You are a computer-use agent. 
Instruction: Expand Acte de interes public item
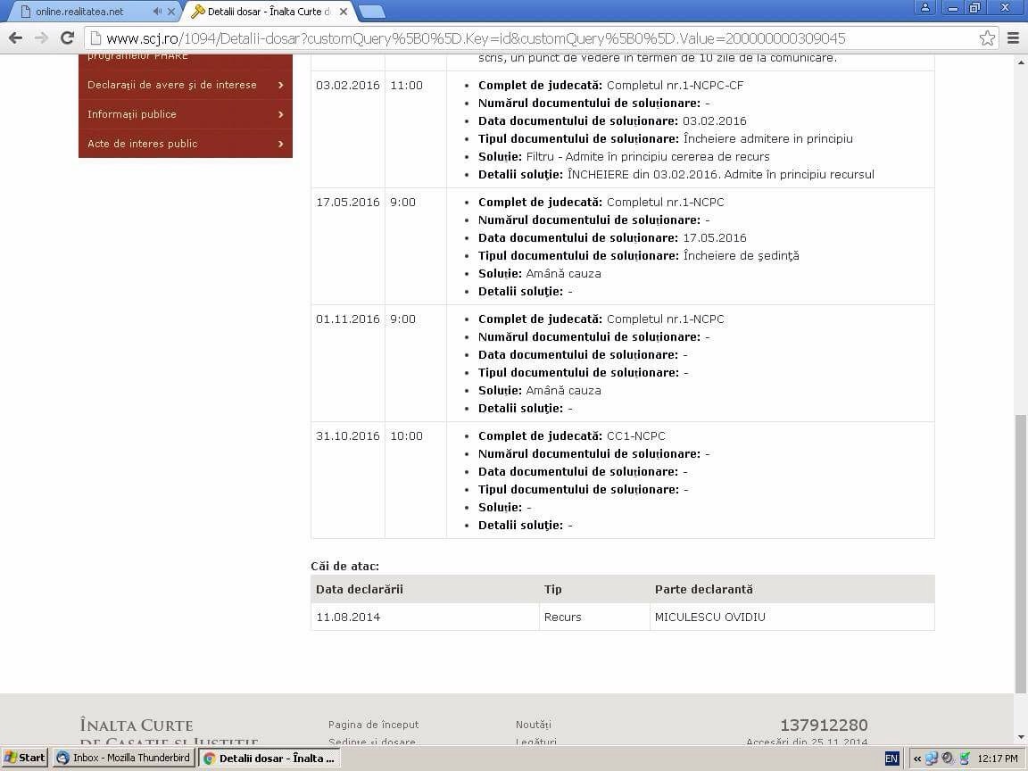coord(185,144)
